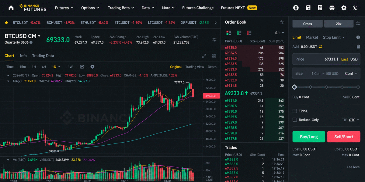The height and width of the screenshot is (182, 365).
Task: Open the language globe icon
Action: 332,8
